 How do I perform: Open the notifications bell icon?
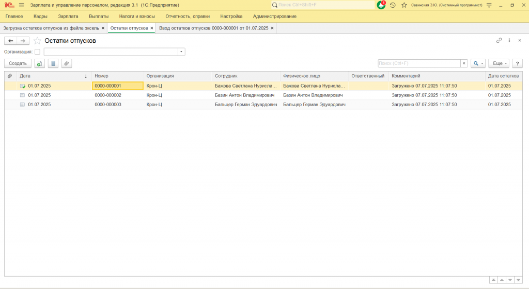click(x=381, y=5)
